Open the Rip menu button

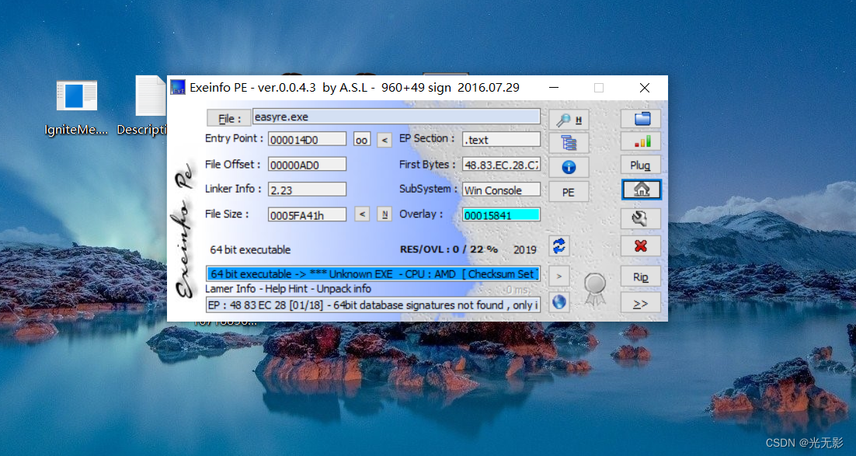coord(641,277)
